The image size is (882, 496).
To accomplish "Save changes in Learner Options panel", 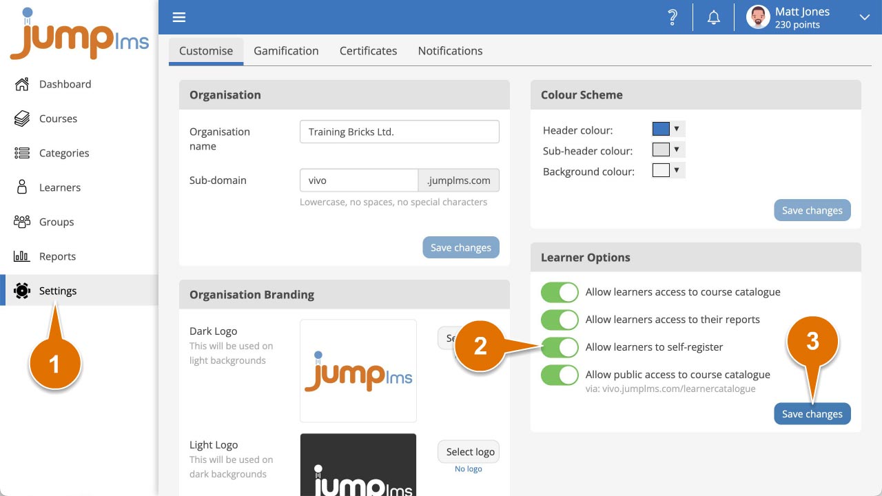I will point(812,414).
